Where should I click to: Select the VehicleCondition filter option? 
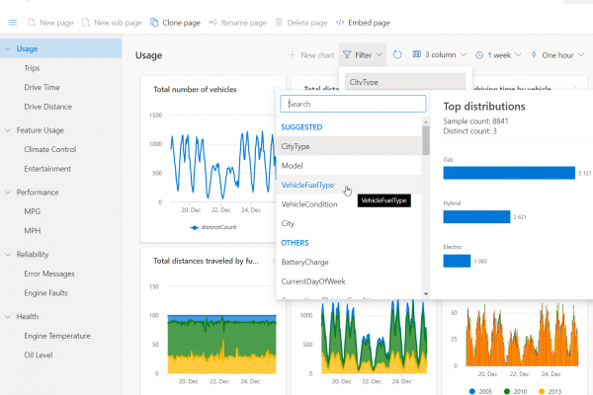[x=349, y=204]
